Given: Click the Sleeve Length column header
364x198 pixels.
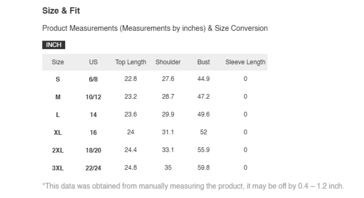Looking at the screenshot, I should [245, 62].
